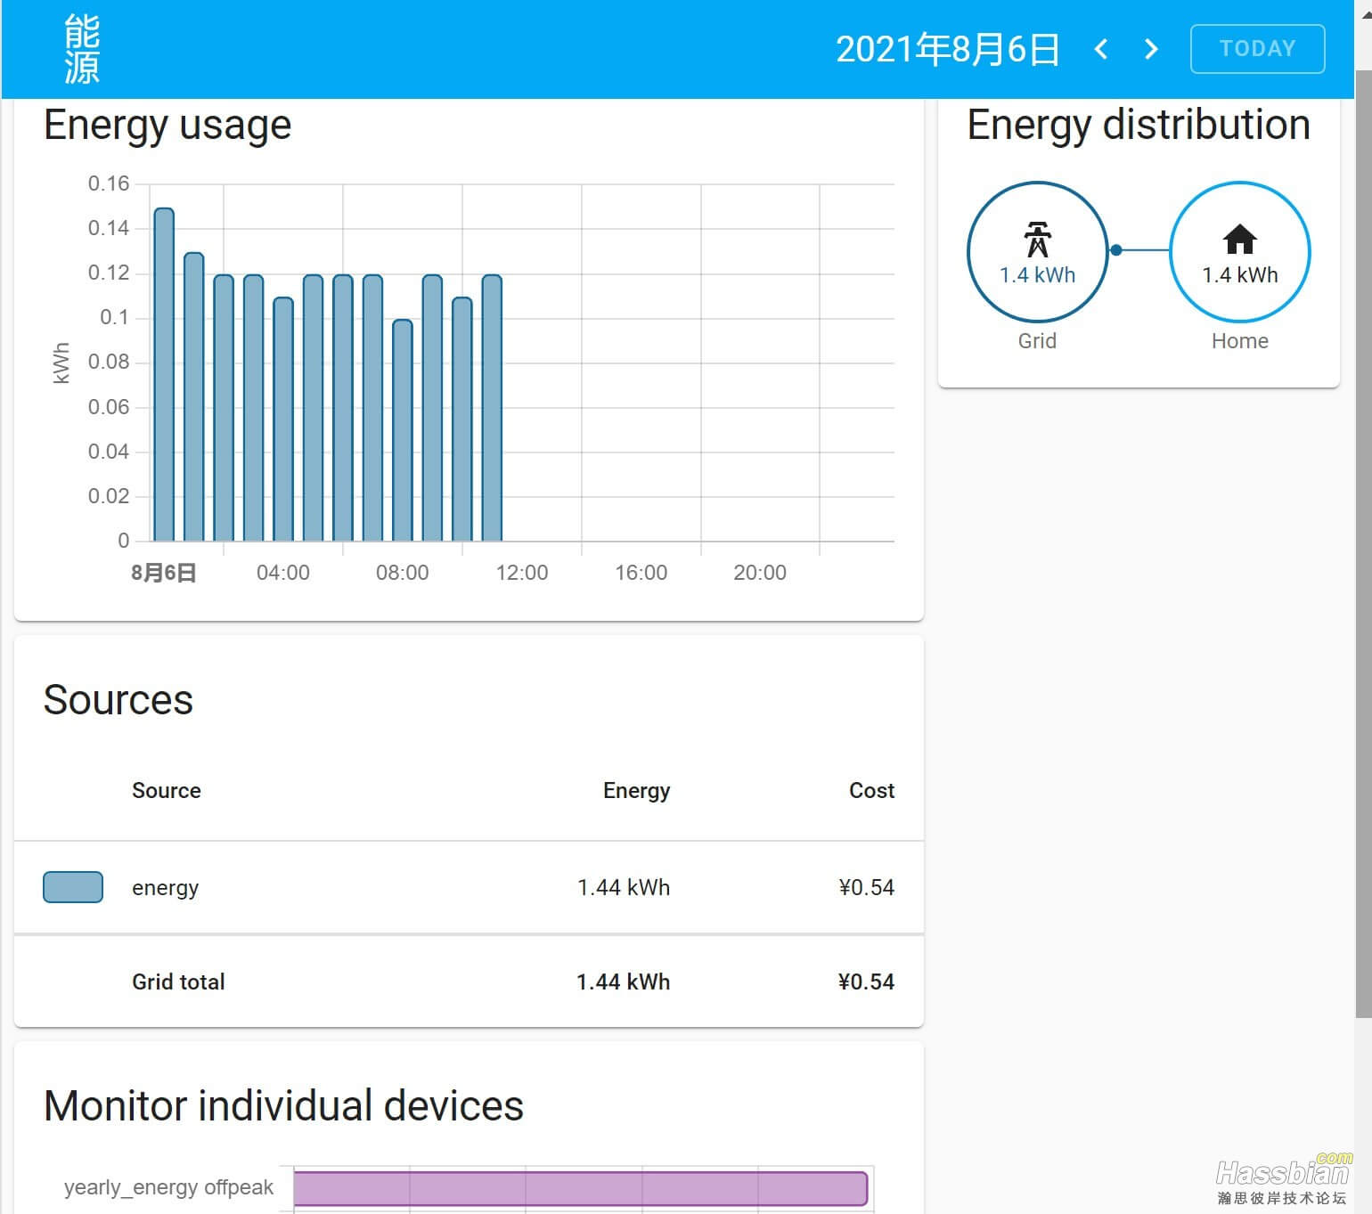Click the Source column header
Screen dimensions: 1372x1214
pos(167,790)
